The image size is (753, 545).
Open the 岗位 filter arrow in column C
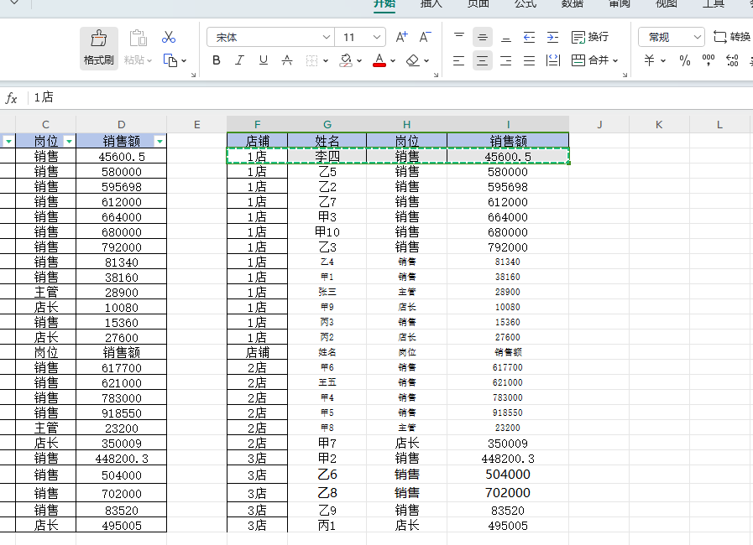pyautogui.click(x=69, y=141)
